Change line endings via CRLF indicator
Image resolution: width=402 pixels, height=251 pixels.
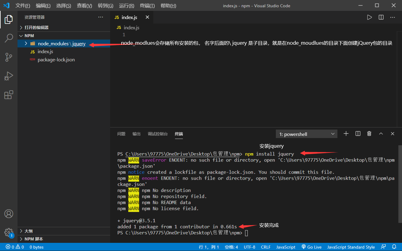[266, 247]
